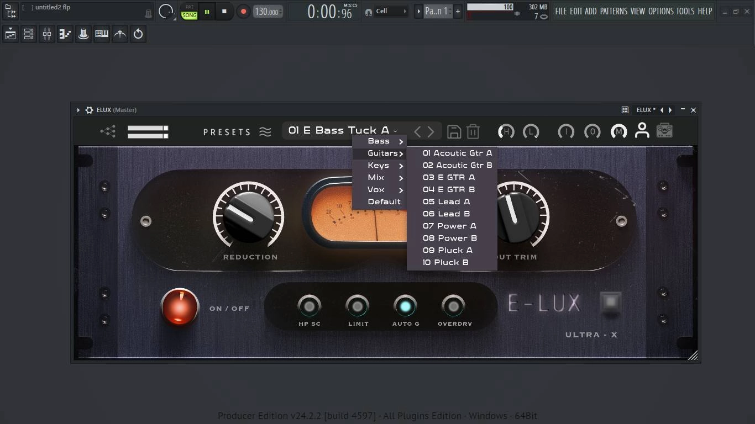755x424 pixels.
Task: Click the tempo tapper icon
Action: 120,34
